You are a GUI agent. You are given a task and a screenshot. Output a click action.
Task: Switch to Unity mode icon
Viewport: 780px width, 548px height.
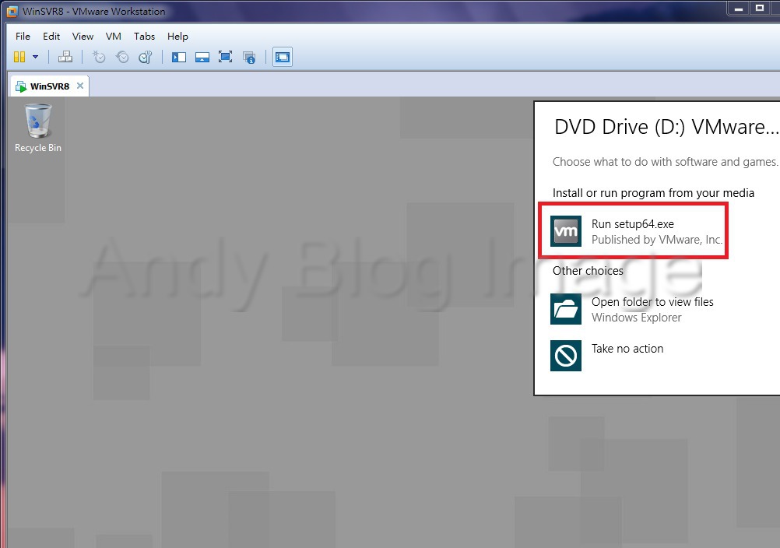[x=249, y=57]
